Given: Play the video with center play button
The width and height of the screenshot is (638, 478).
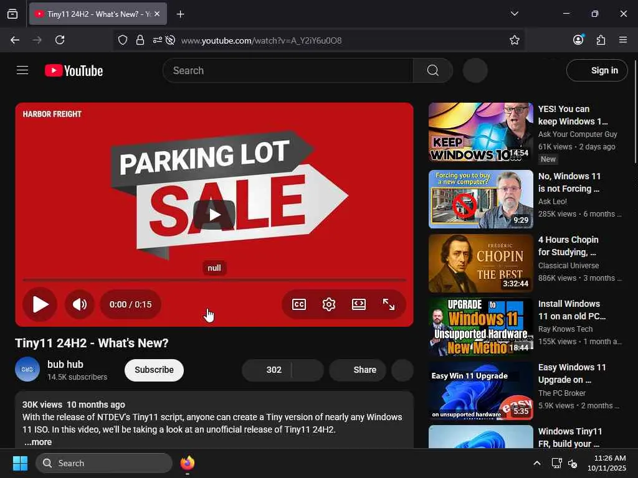Looking at the screenshot, I should tap(214, 215).
